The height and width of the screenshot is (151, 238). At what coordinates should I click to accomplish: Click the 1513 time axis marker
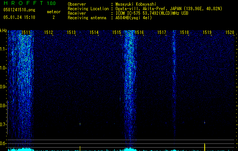[x=71, y=32]
